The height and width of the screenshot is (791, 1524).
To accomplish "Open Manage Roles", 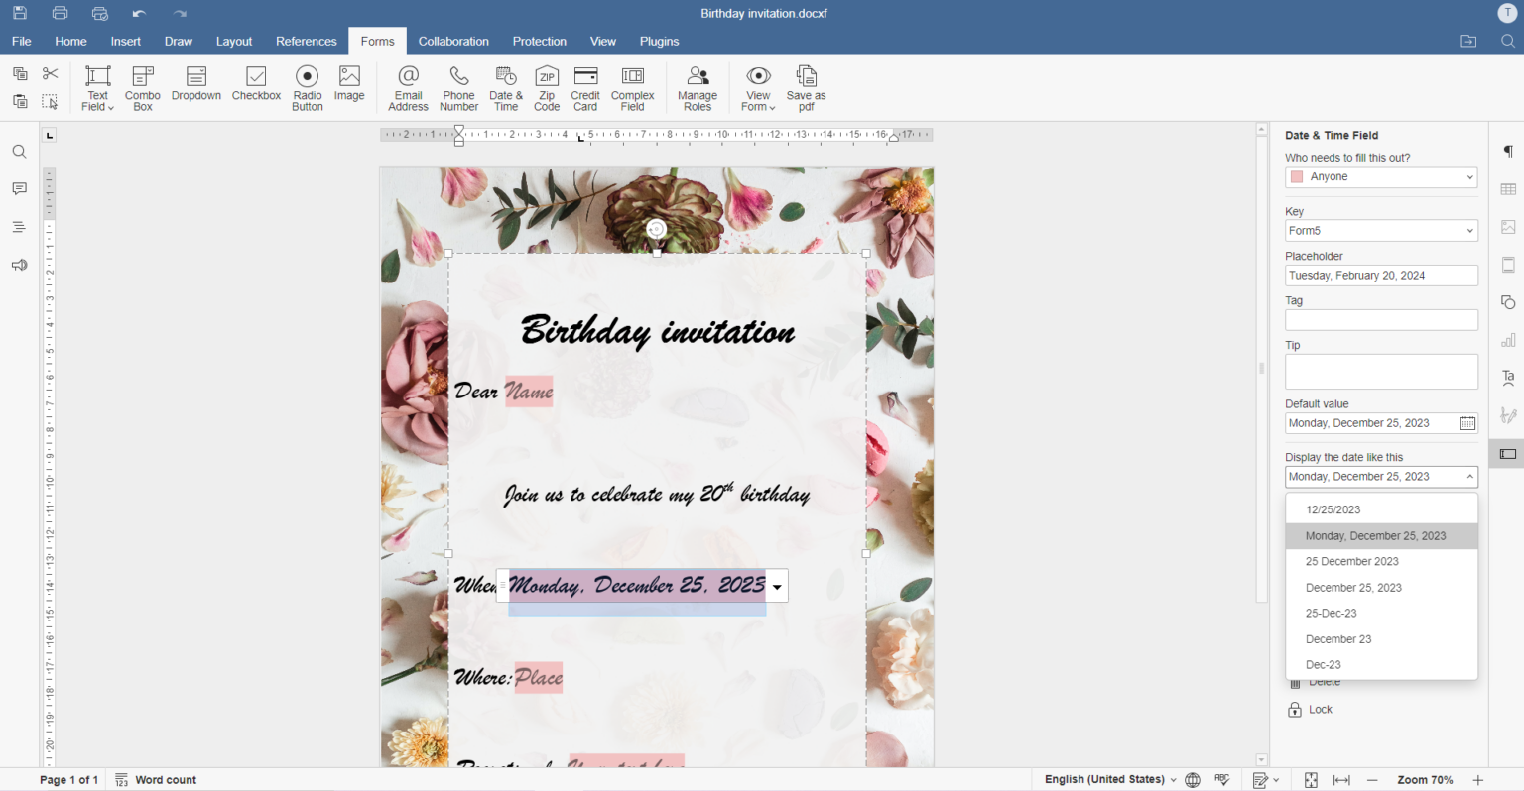I will (x=697, y=87).
